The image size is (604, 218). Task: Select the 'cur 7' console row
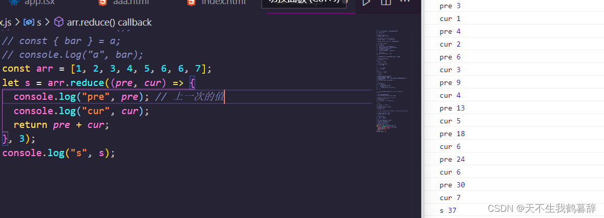[514, 198]
